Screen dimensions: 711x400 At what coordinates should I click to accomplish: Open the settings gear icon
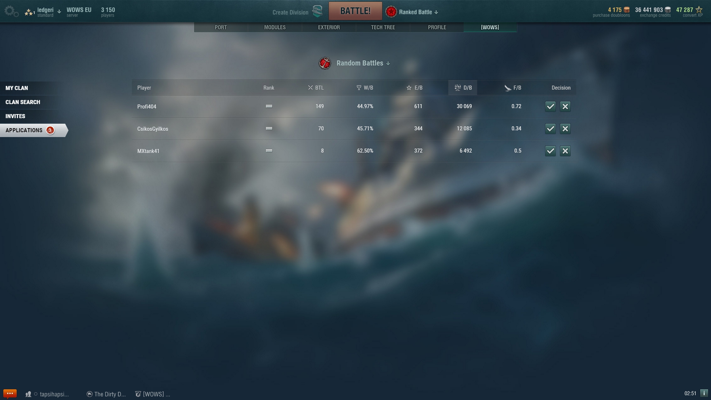click(11, 11)
